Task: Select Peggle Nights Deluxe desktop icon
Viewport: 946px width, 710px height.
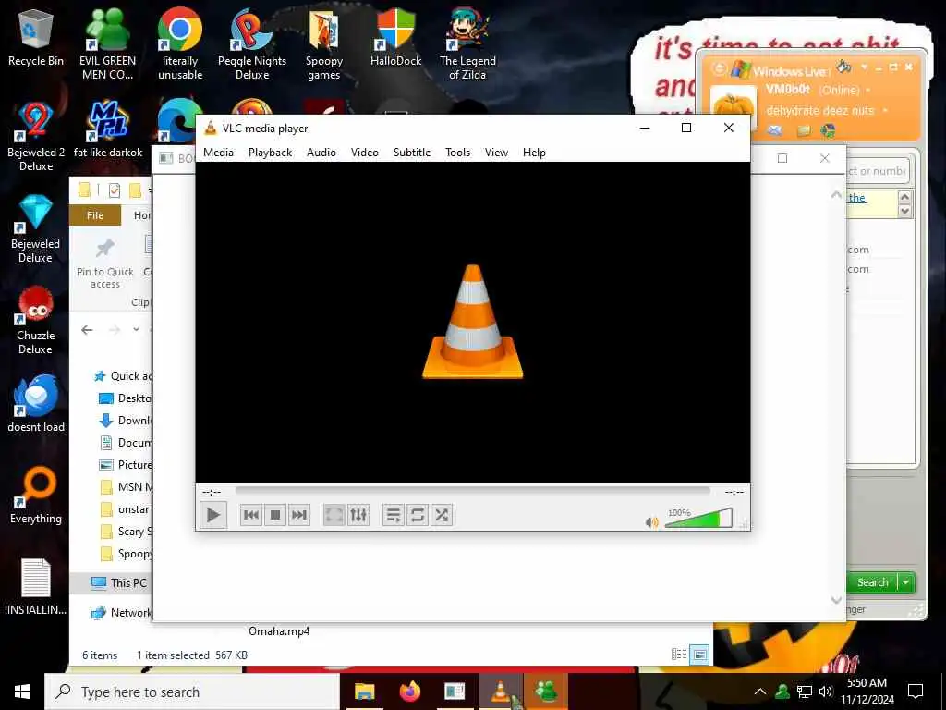Action: 251,44
